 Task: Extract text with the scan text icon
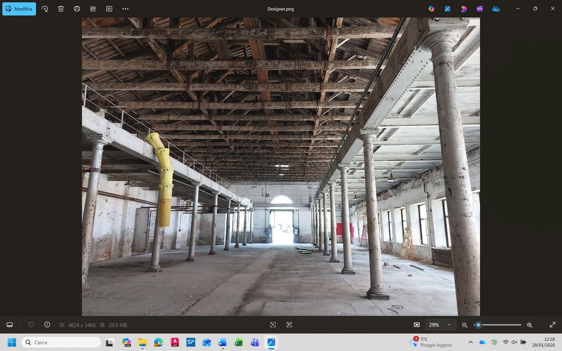[289, 325]
